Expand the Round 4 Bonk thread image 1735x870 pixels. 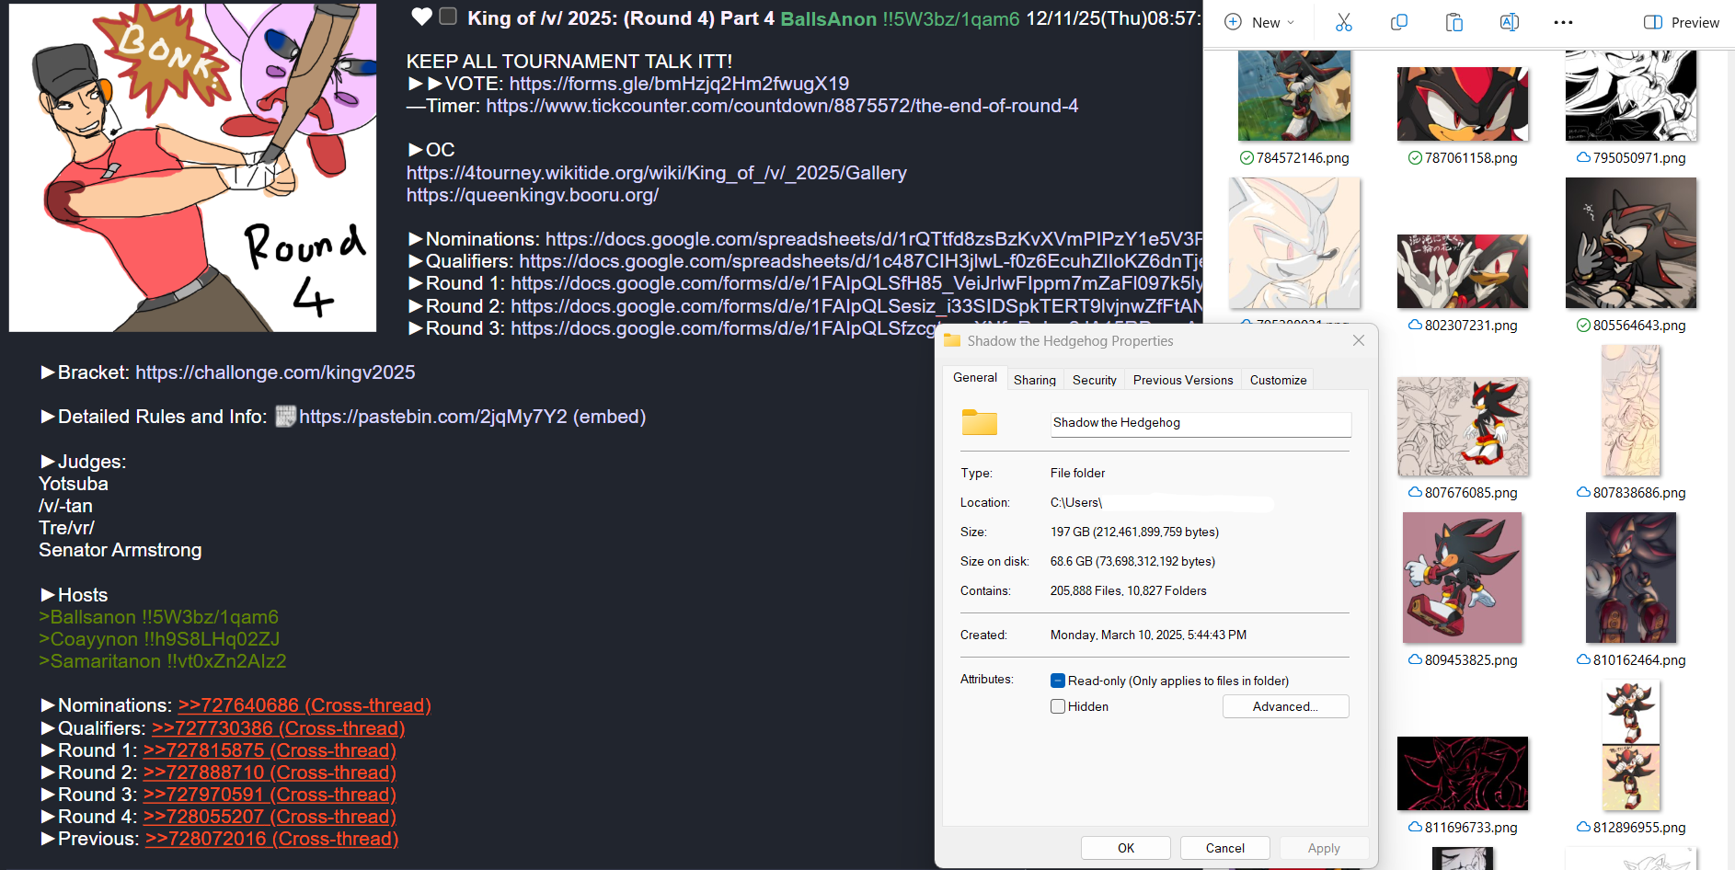(192, 167)
